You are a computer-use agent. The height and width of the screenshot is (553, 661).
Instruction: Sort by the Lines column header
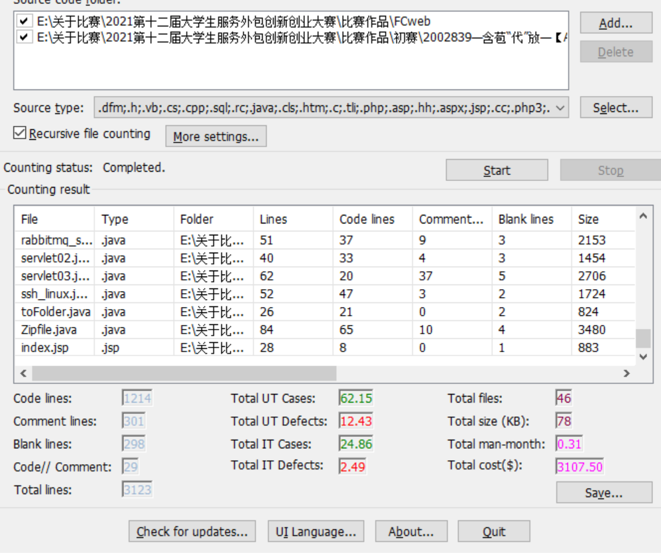[x=294, y=219]
